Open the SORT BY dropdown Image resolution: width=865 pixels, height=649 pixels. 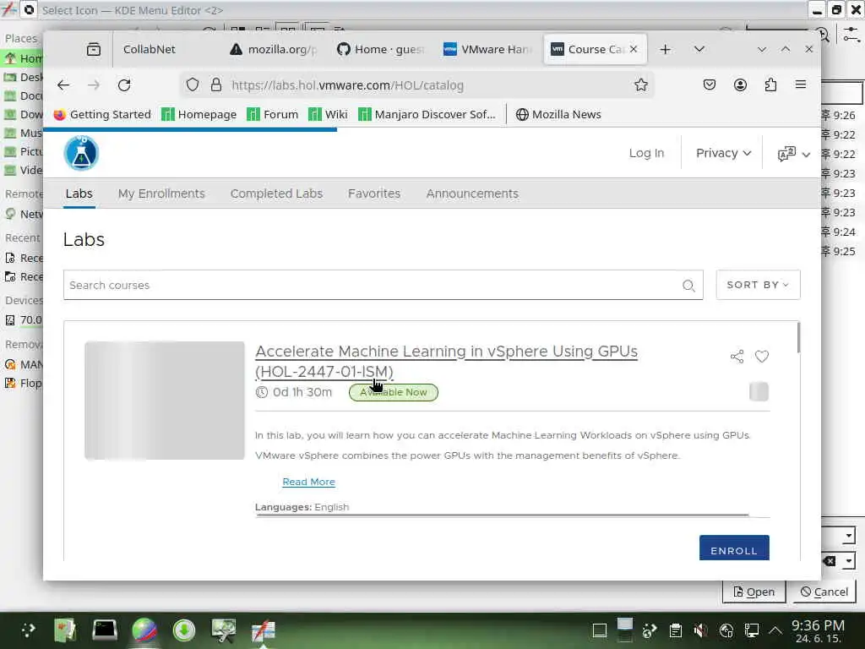(758, 285)
